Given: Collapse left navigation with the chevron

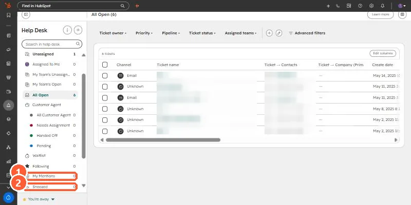Looking at the screenshot, I should [x=8, y=188].
